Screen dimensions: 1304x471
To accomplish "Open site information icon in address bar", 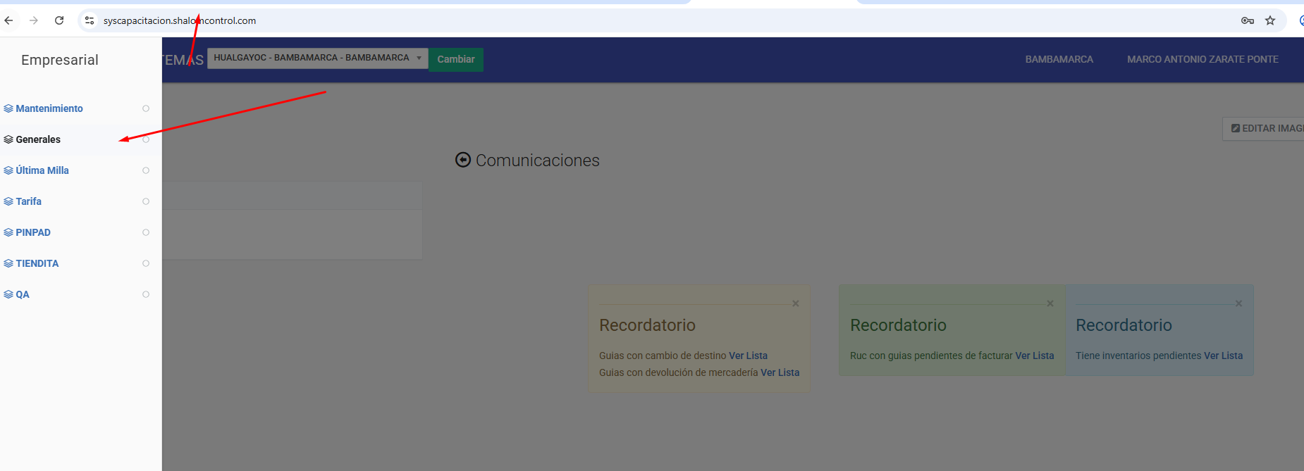I will pos(90,20).
